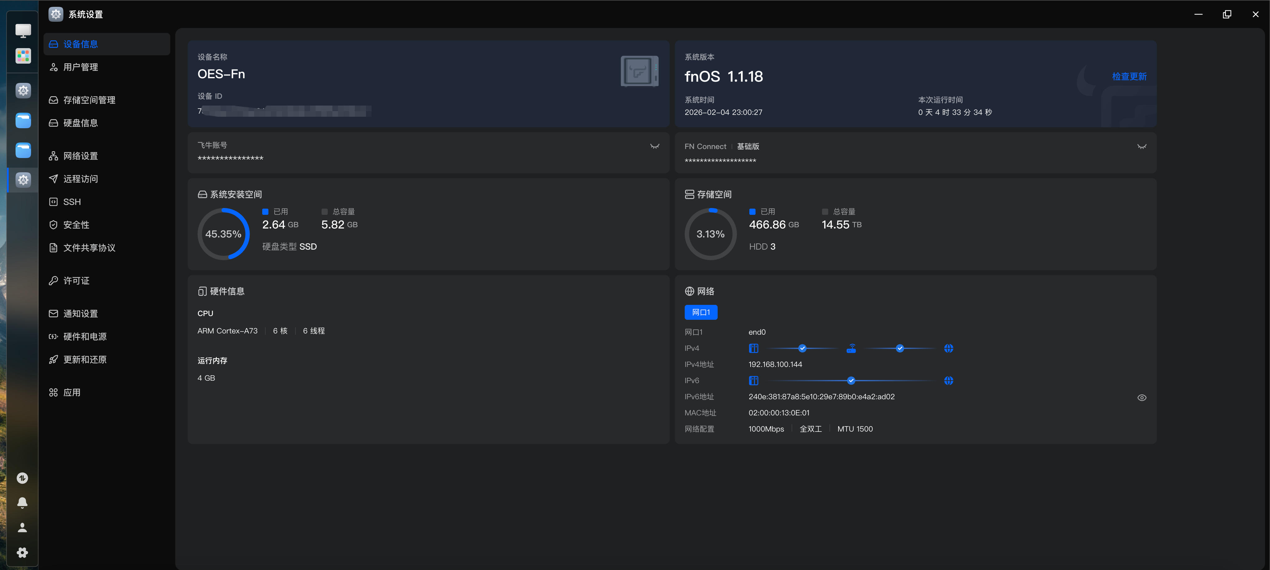Open the gear settings icon at the dock bottom
This screenshot has width=1270, height=570.
(22, 552)
